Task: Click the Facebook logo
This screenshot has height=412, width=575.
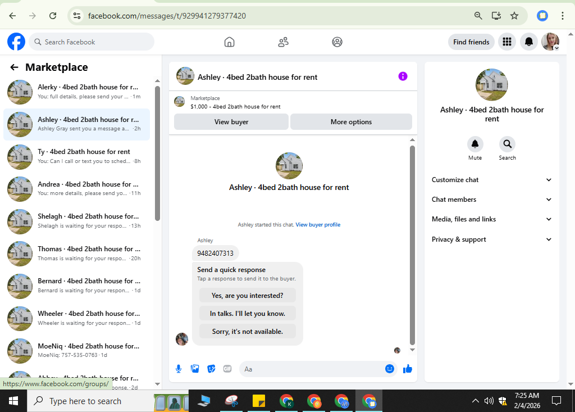Action: pyautogui.click(x=16, y=42)
